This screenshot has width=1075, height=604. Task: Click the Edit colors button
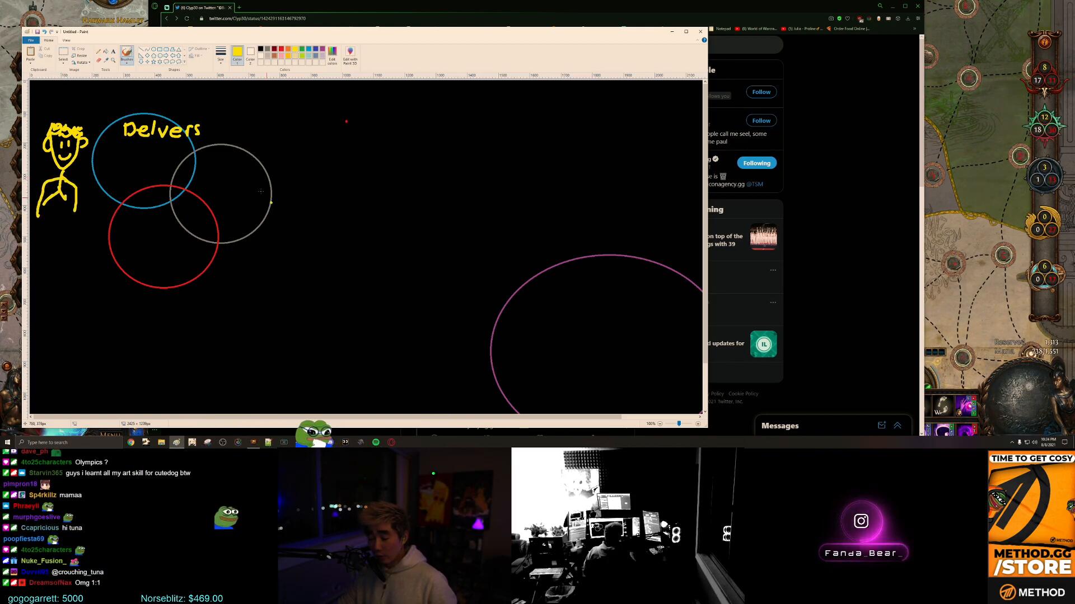tap(332, 55)
